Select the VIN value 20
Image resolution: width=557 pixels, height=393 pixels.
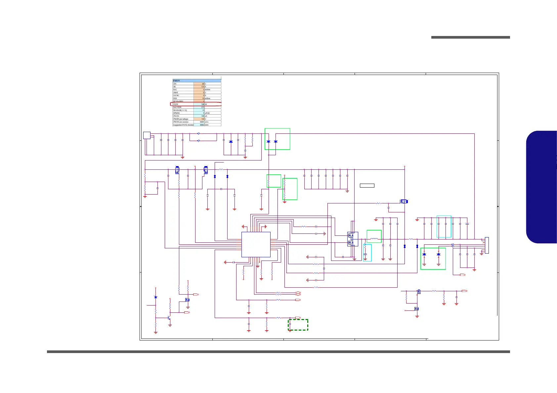199,84
